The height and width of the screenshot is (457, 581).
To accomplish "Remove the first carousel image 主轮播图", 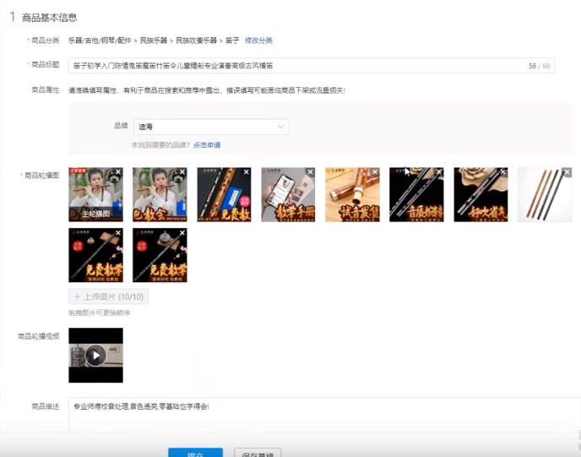I will (x=118, y=172).
